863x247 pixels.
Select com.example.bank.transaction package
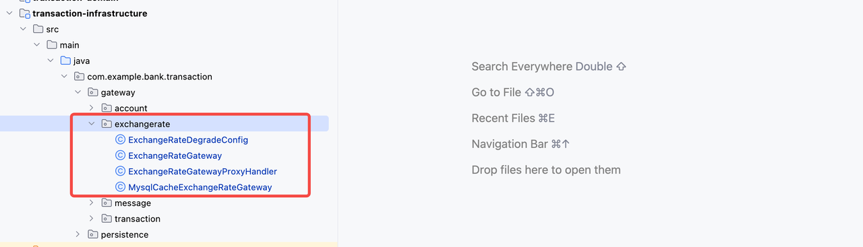click(150, 77)
